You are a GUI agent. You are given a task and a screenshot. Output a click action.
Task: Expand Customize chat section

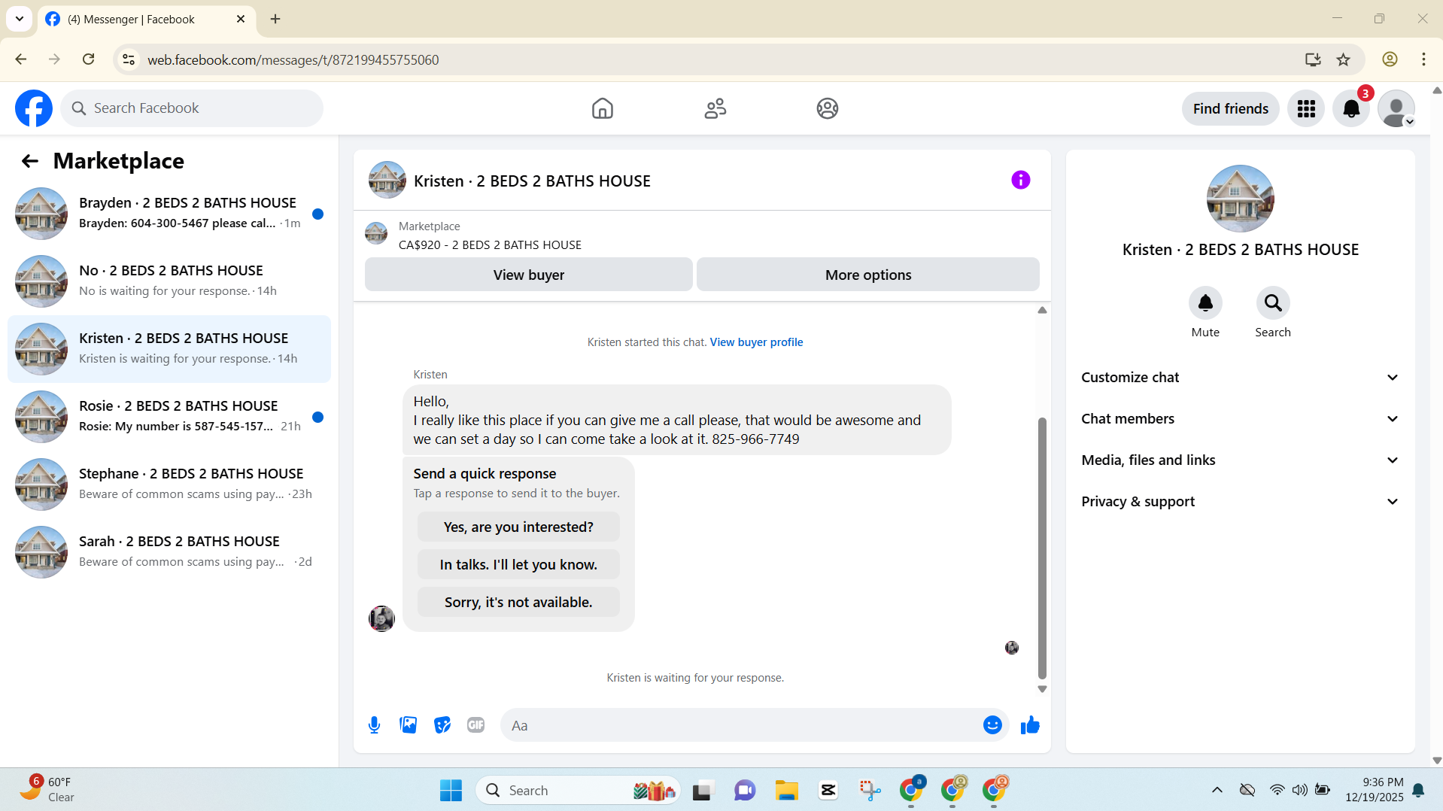[1240, 378]
